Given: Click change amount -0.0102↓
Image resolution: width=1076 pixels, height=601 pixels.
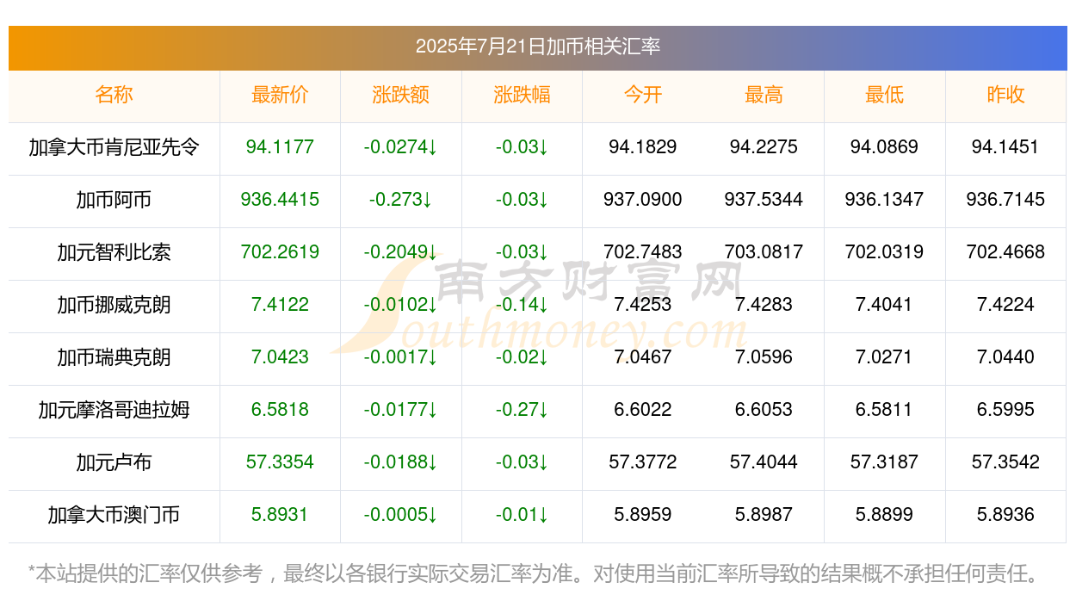Looking at the screenshot, I should [x=401, y=305].
